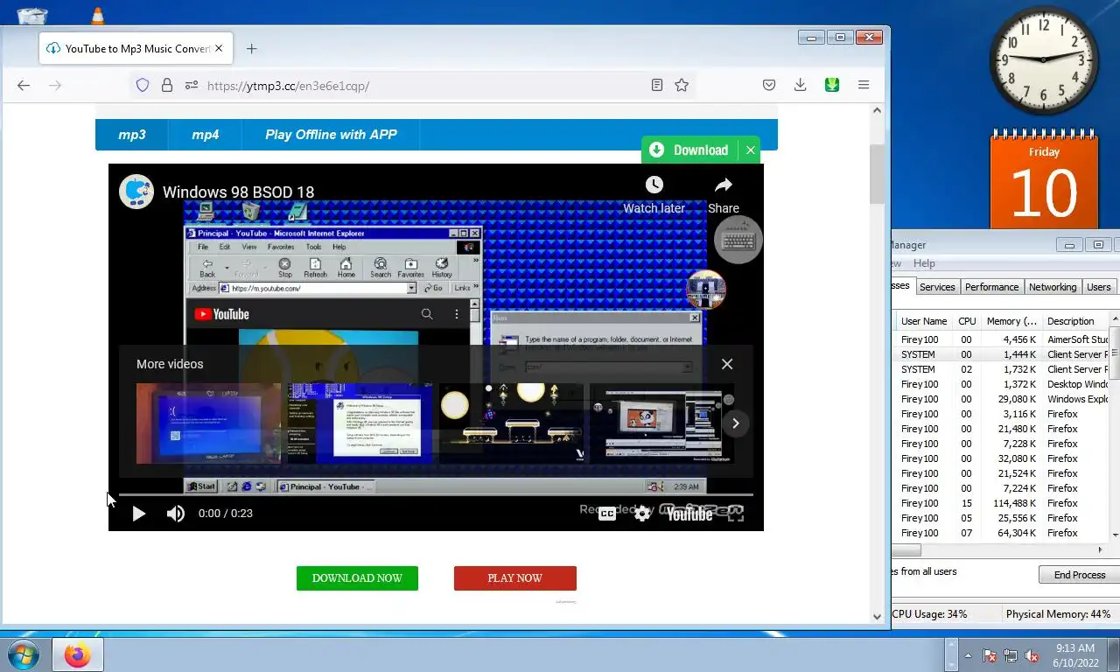Open the site shield tracking protection icon

pyautogui.click(x=143, y=85)
